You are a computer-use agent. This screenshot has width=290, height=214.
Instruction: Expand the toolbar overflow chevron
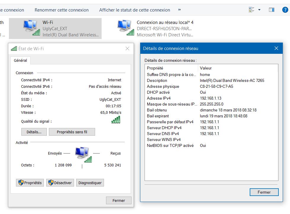point(180,10)
